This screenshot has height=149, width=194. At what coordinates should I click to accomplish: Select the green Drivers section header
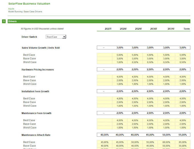99,21
